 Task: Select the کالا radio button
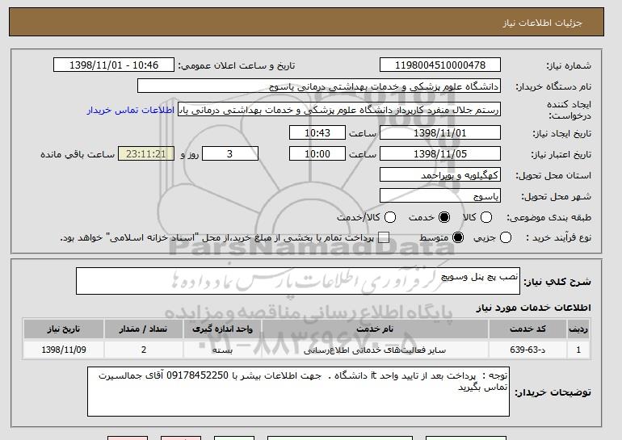coord(486,217)
